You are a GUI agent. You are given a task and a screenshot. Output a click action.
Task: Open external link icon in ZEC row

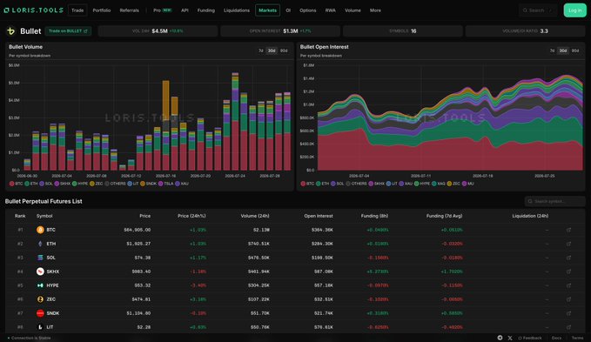(568, 299)
